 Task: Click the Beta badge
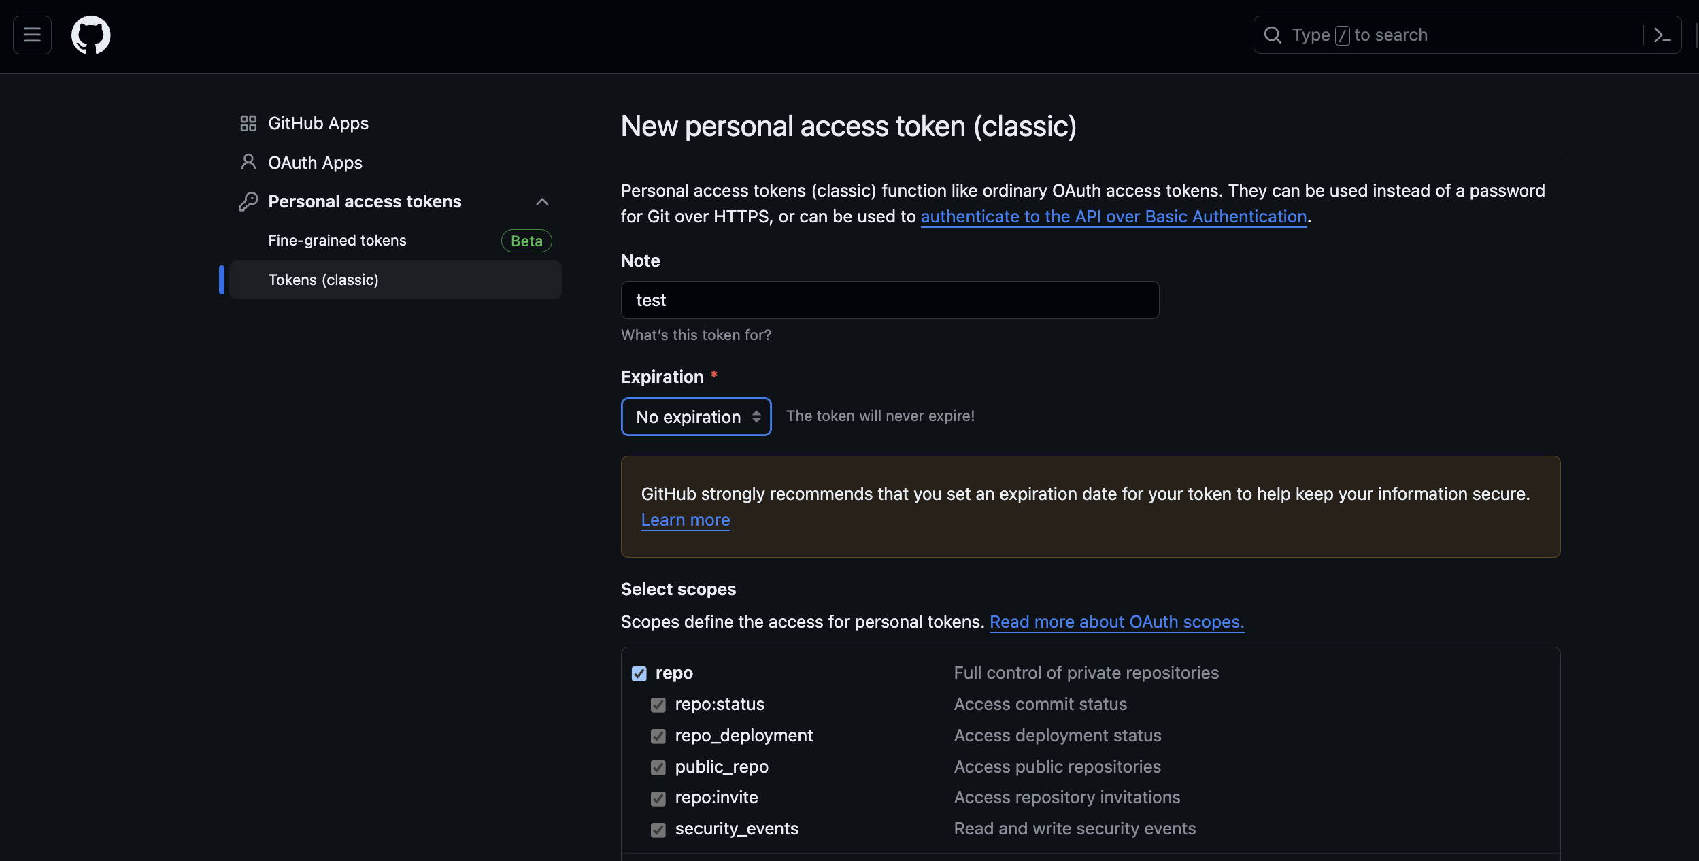coord(526,241)
